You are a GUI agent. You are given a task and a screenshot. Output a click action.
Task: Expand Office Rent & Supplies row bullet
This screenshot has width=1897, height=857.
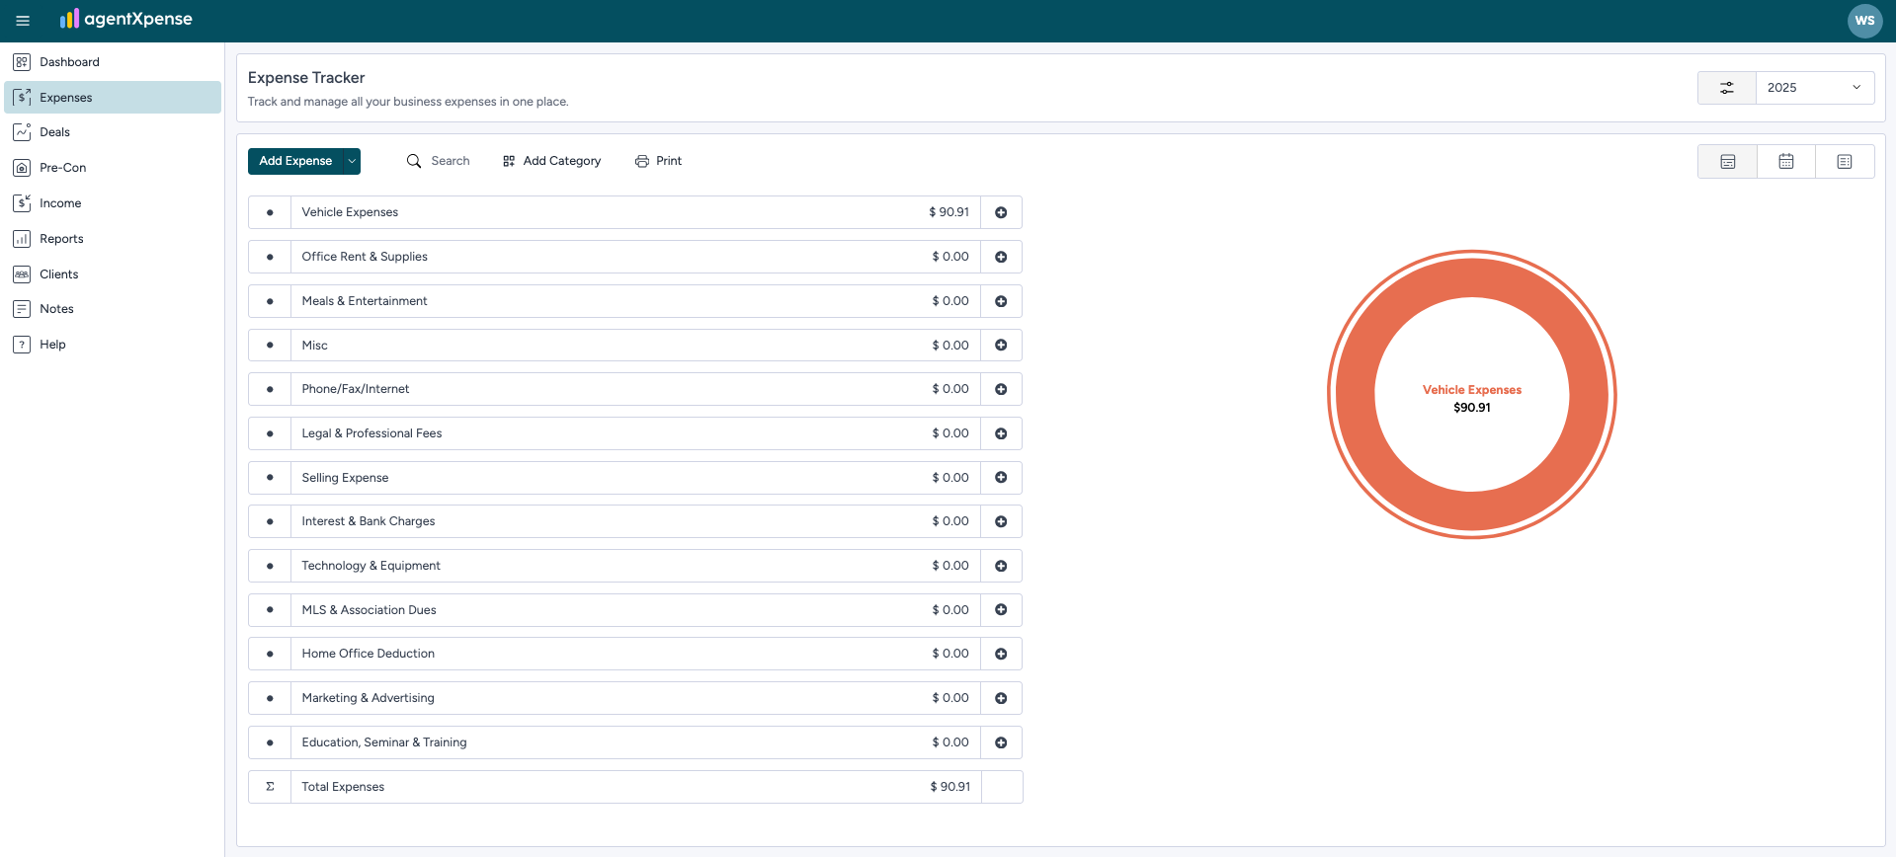coord(270,257)
